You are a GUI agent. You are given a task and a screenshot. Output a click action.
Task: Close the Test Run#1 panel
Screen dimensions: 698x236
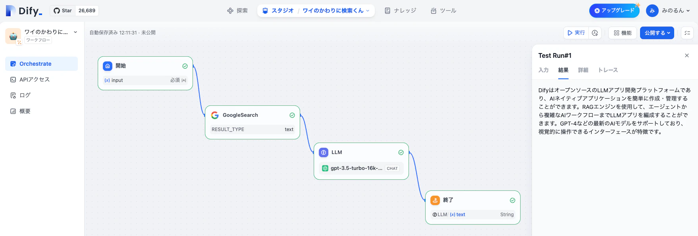(x=687, y=55)
